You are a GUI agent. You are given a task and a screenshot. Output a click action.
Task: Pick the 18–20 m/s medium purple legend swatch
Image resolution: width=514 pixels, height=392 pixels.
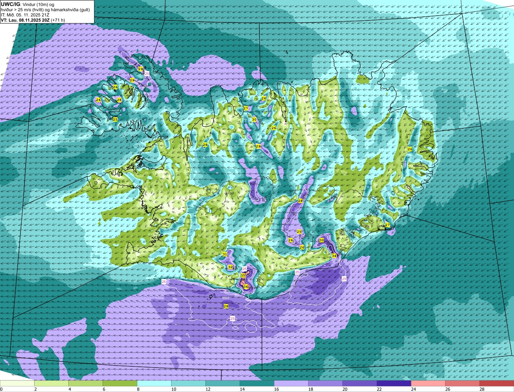325,383
